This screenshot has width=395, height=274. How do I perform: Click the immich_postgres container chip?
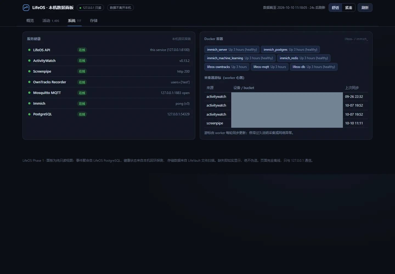click(290, 50)
